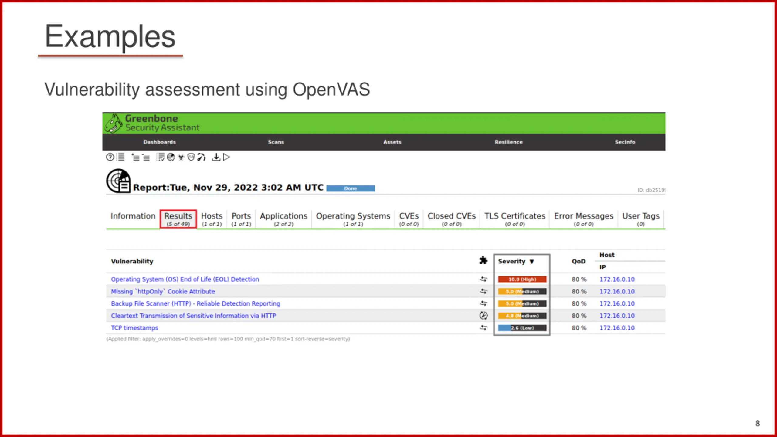Trigger alert with play arrow icon
Image resolution: width=777 pixels, height=437 pixels.
pos(226,157)
